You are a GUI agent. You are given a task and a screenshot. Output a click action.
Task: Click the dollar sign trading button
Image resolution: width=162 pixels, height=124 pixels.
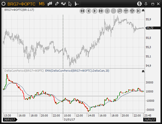[x=140, y=4]
